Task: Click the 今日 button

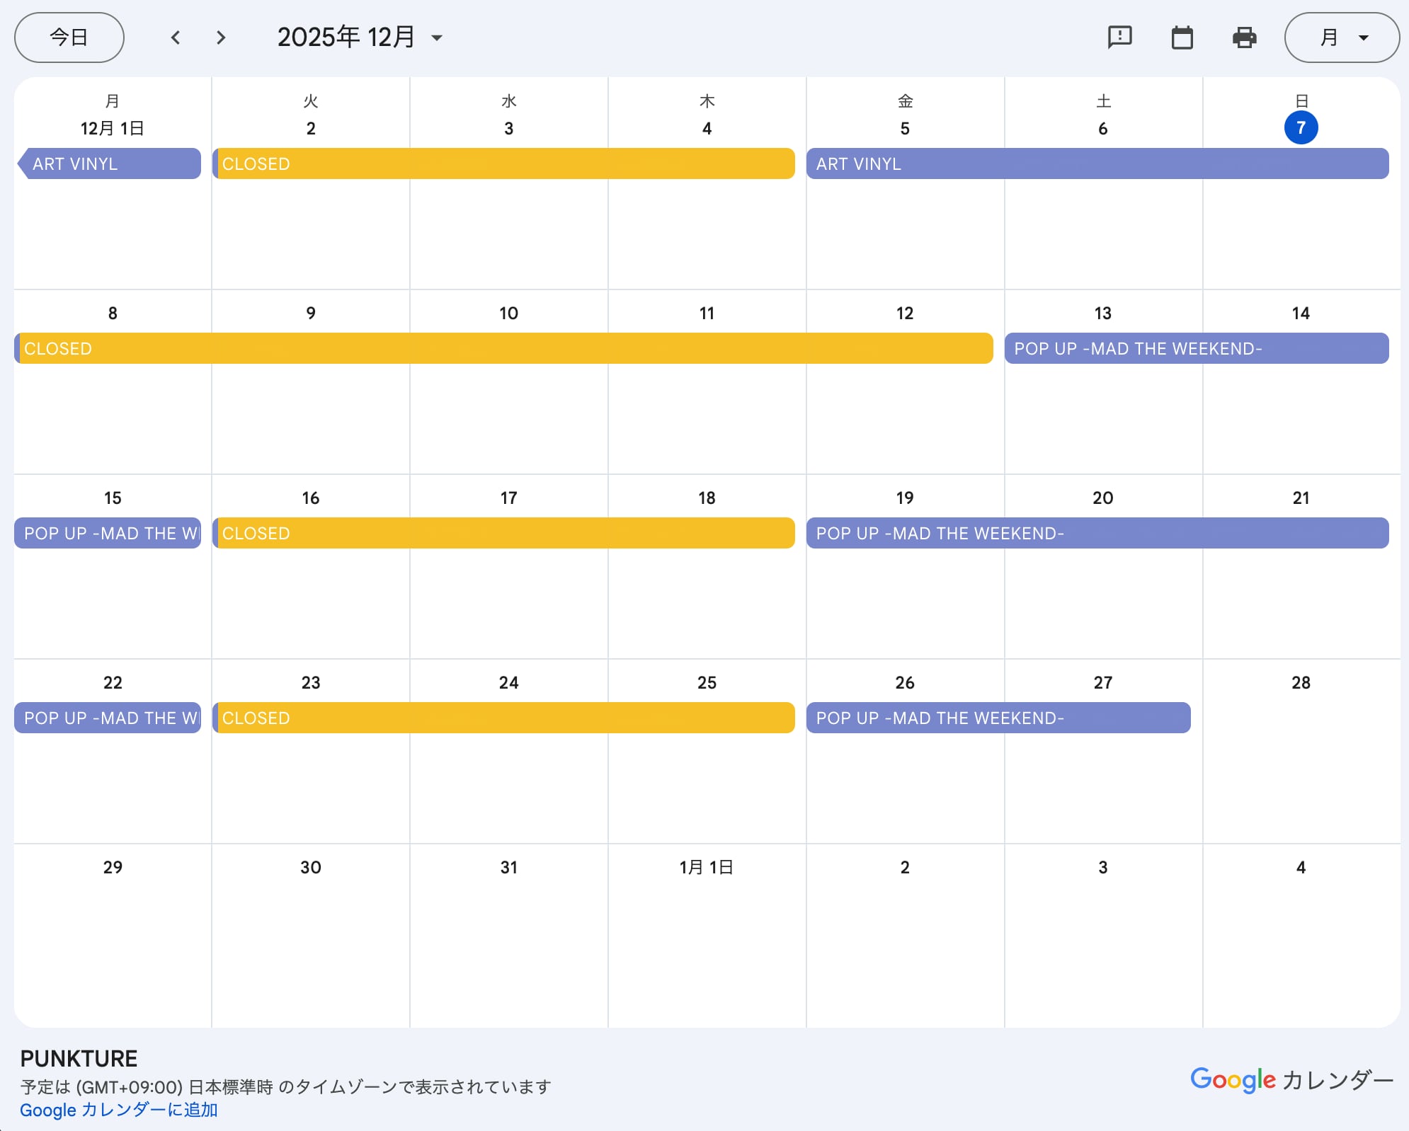Action: [69, 38]
